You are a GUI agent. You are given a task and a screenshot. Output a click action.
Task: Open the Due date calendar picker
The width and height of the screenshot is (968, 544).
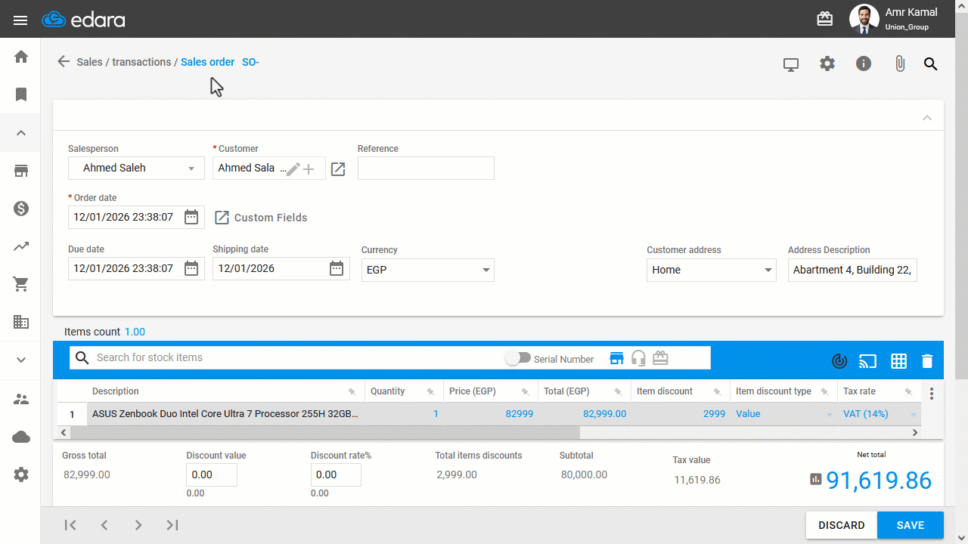coord(191,268)
